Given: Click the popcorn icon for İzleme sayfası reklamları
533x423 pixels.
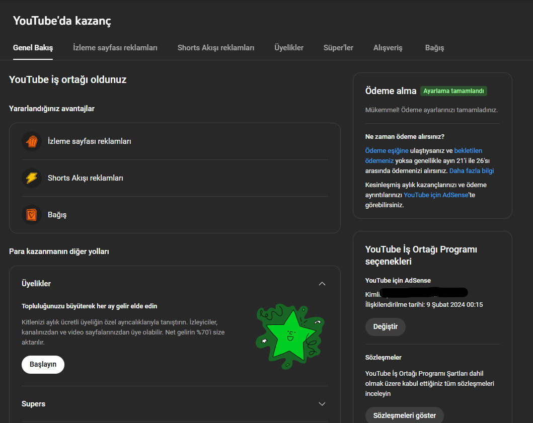Looking at the screenshot, I should [32, 141].
